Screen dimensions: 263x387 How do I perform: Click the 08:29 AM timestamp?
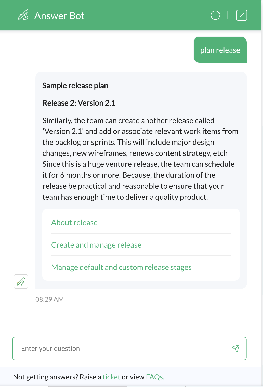click(49, 299)
